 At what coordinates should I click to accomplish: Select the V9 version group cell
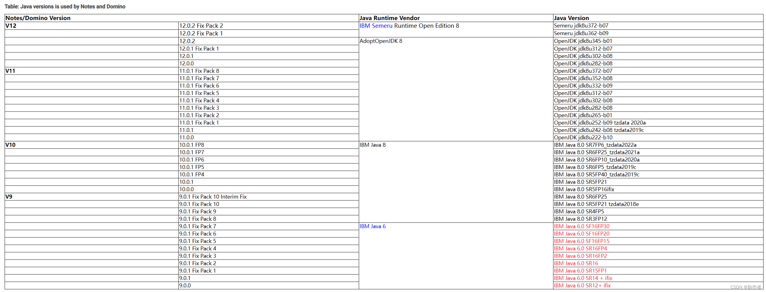tap(92, 197)
